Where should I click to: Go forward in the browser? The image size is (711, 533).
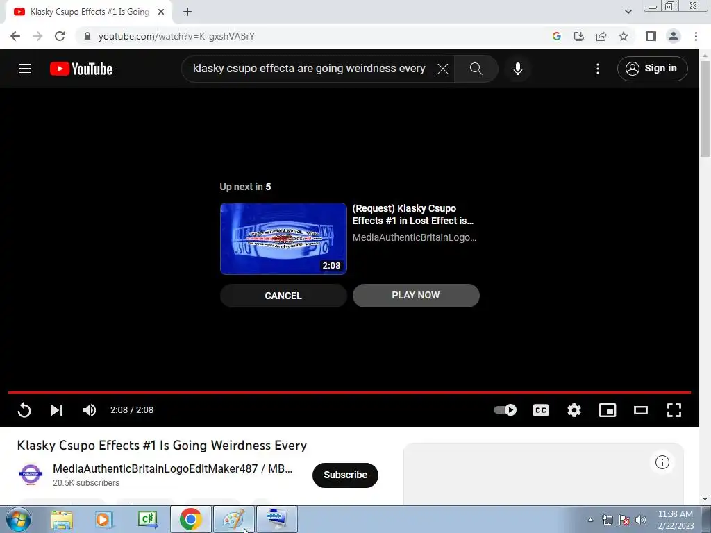pyautogui.click(x=37, y=36)
